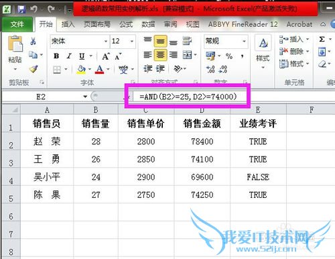Open the 样式 styles gallery
The width and height of the screenshot is (335, 259).
point(263,52)
